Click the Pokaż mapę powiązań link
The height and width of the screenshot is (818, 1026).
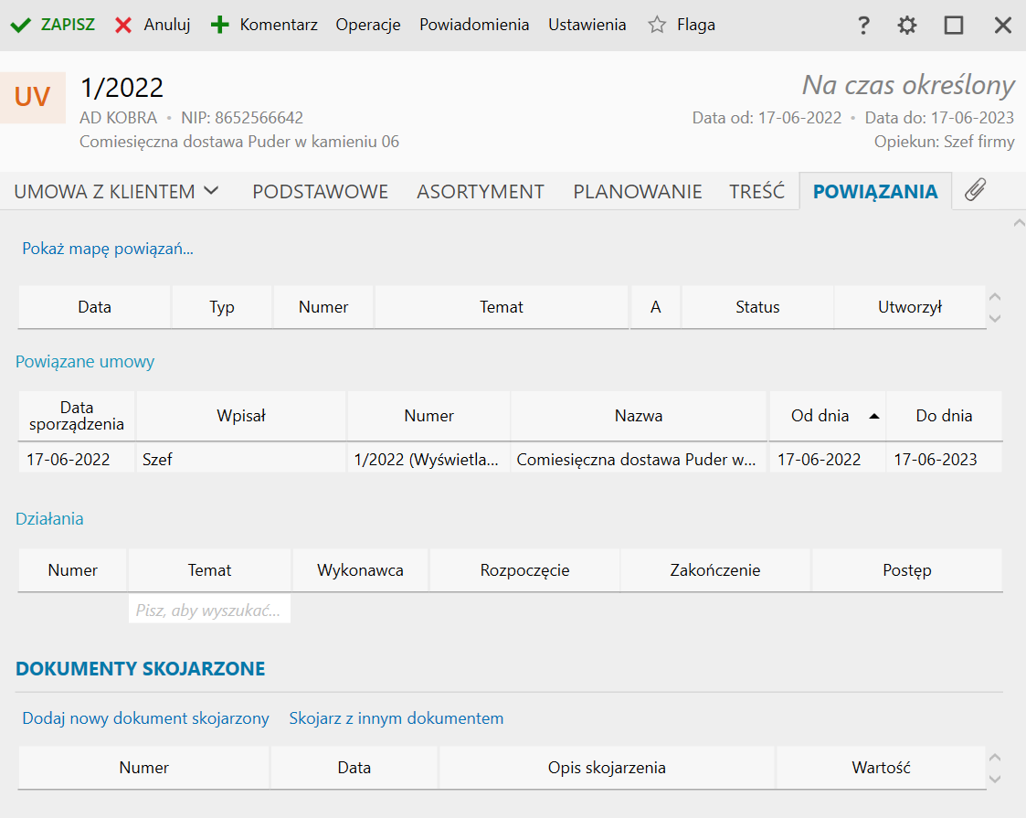pos(108,249)
